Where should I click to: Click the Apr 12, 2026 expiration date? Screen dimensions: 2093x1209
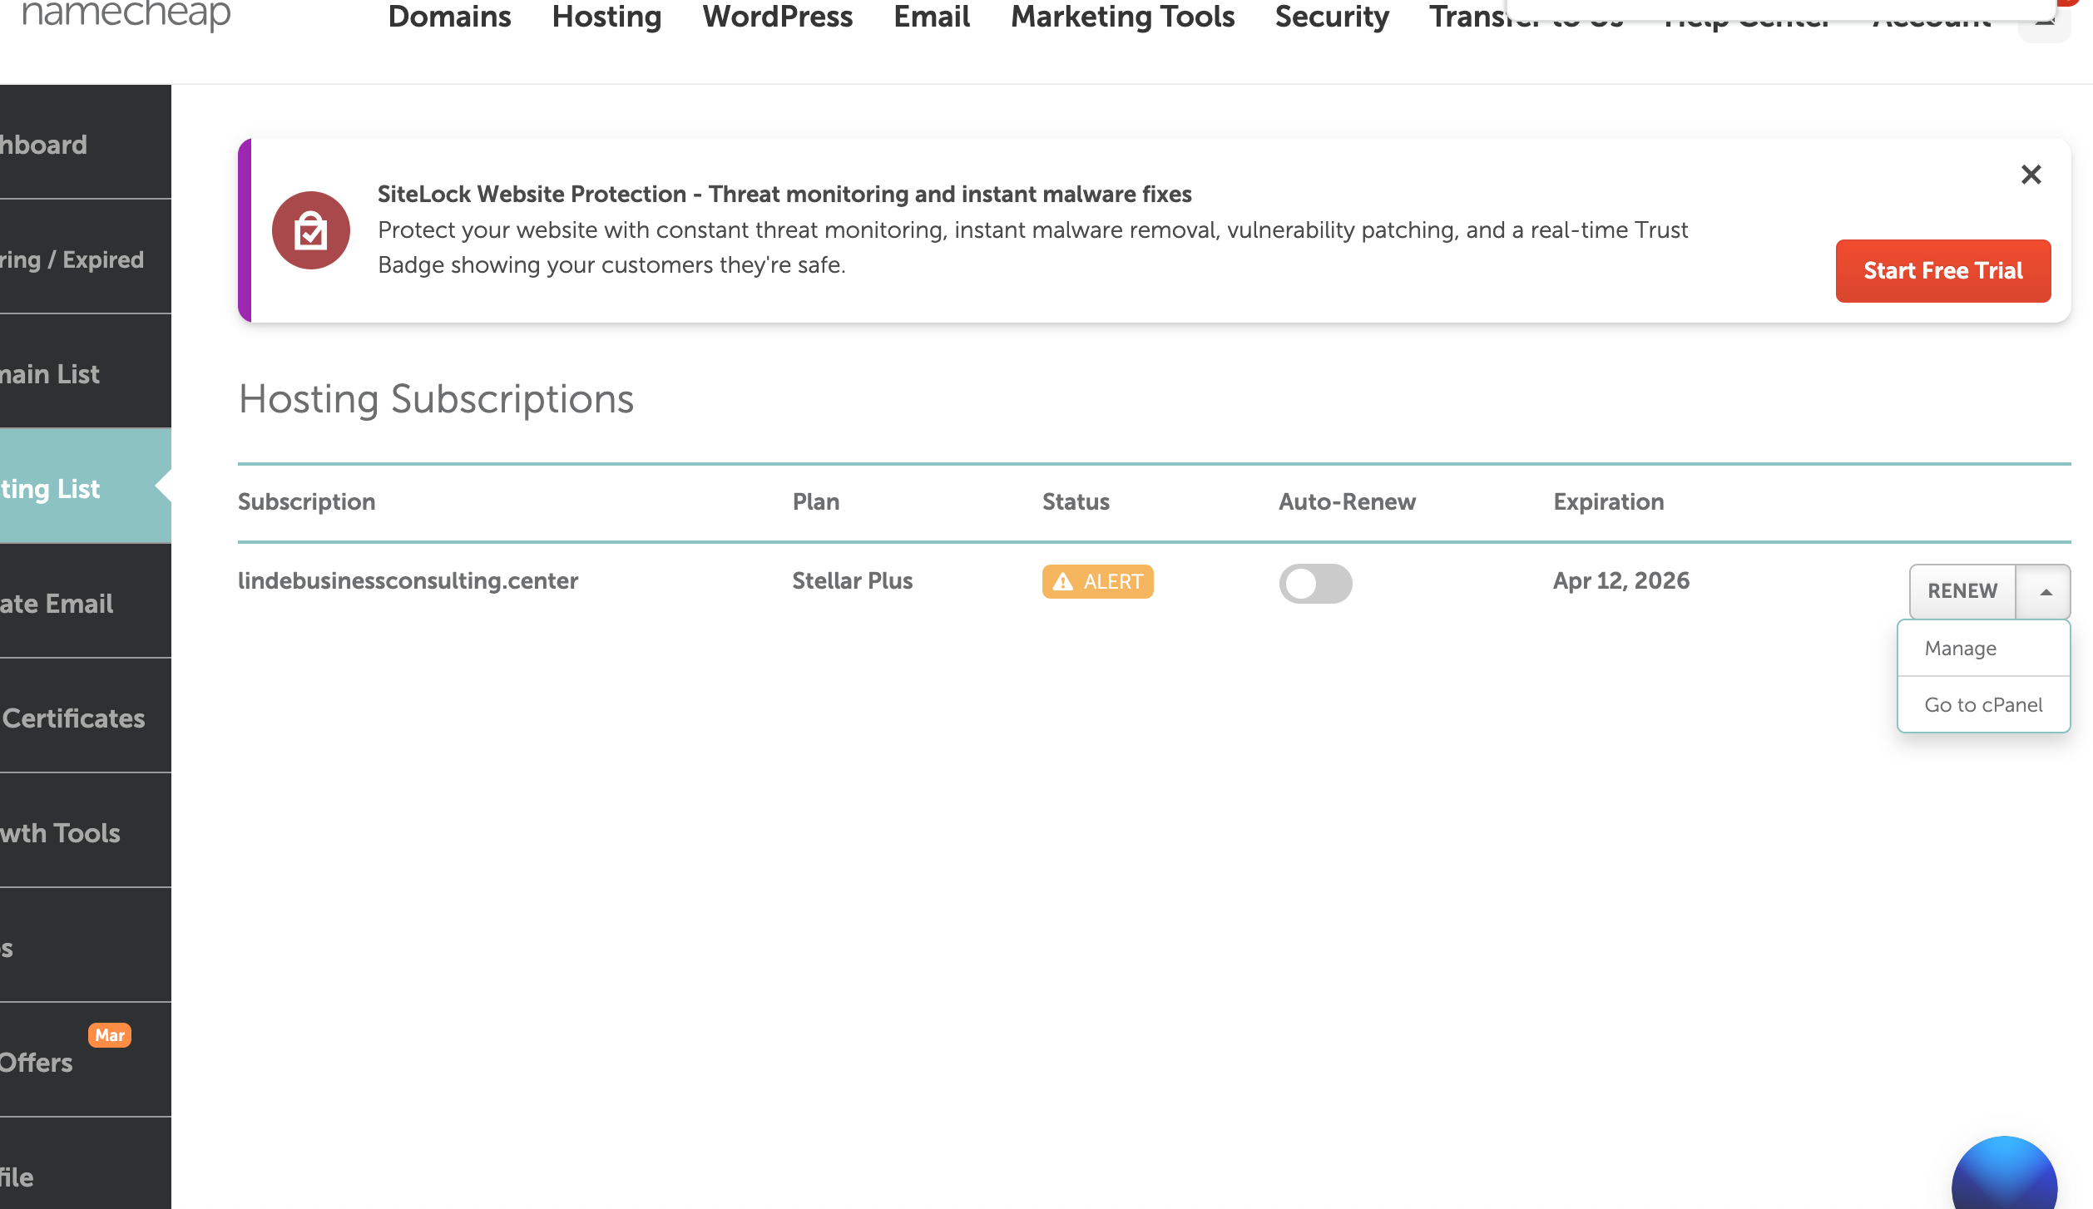point(1621,580)
